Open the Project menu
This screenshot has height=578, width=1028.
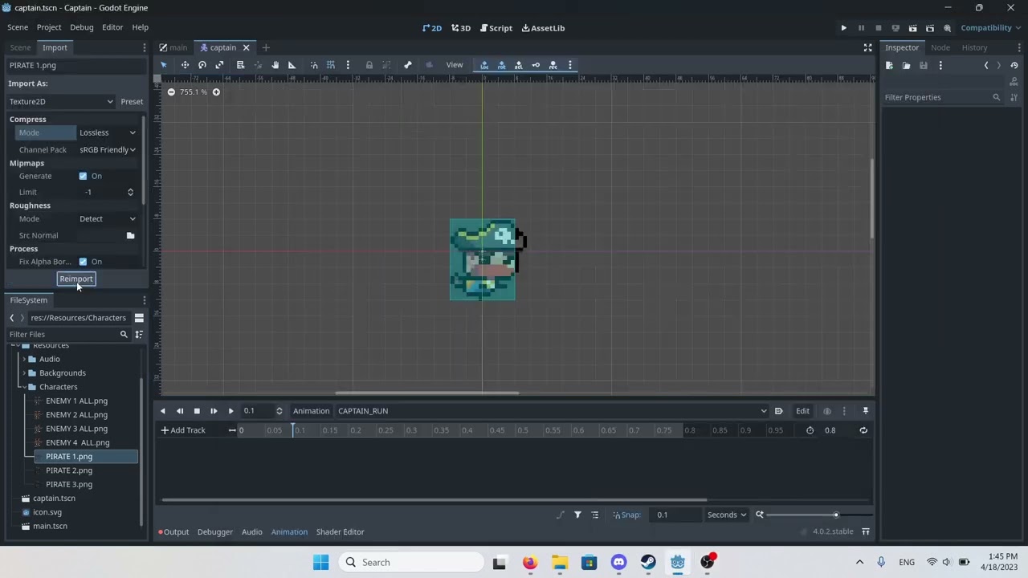49,26
